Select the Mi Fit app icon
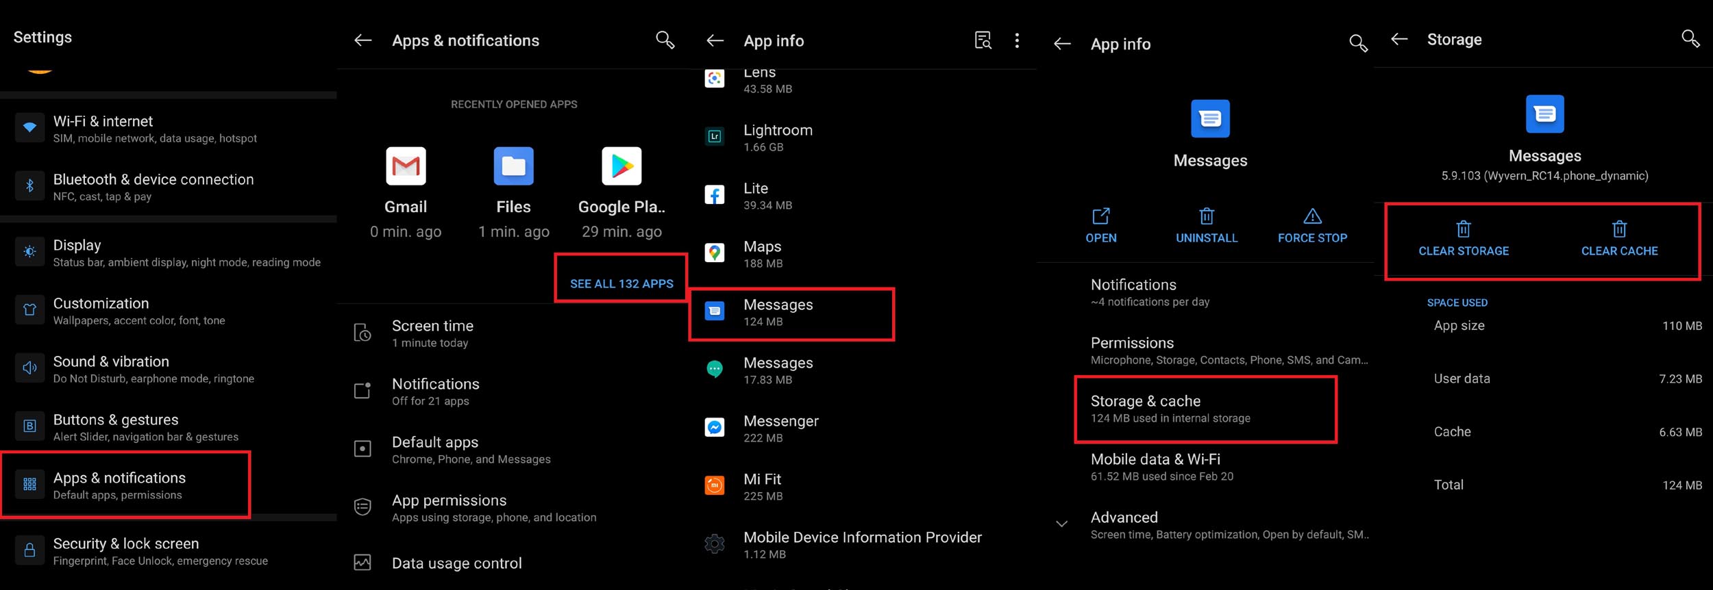 pos(715,486)
